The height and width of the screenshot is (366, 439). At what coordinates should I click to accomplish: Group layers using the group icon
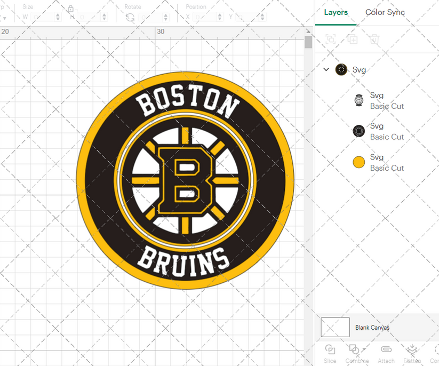coord(331,39)
